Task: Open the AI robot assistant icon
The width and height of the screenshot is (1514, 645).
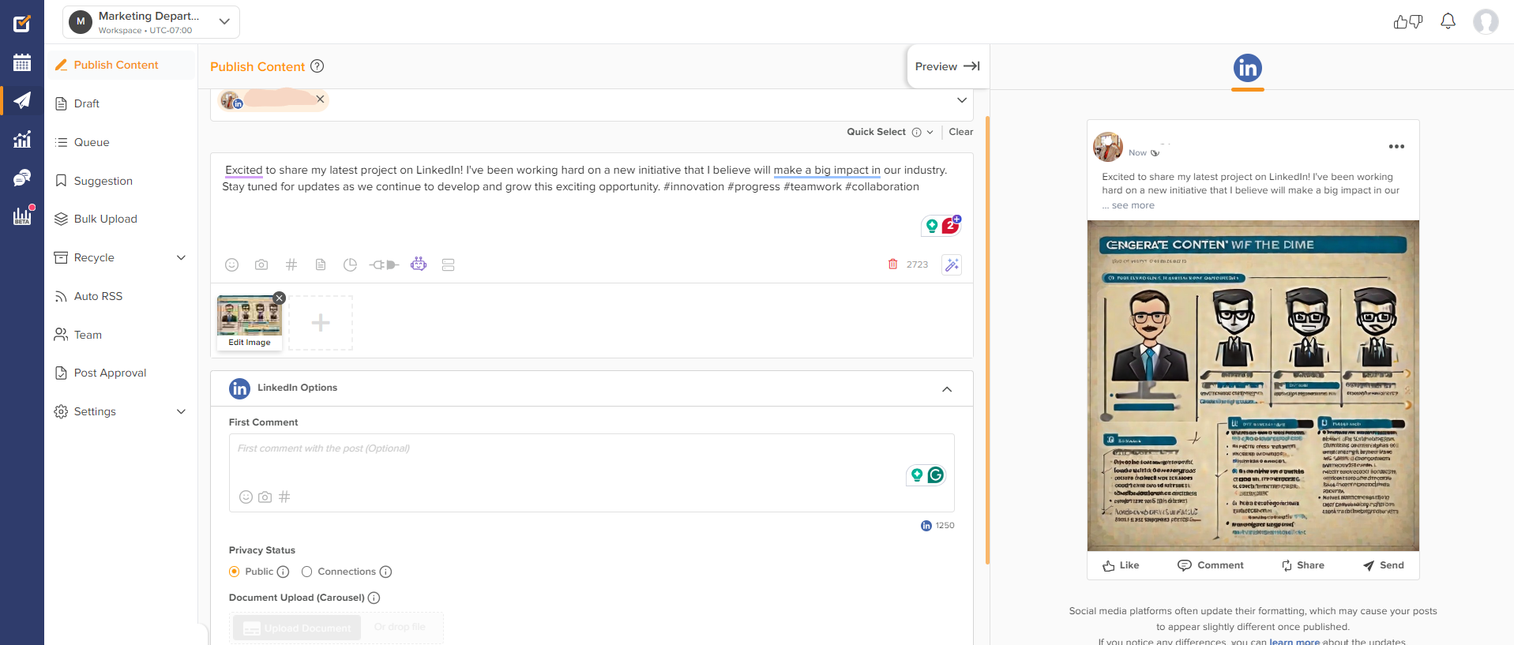Action: (x=419, y=264)
